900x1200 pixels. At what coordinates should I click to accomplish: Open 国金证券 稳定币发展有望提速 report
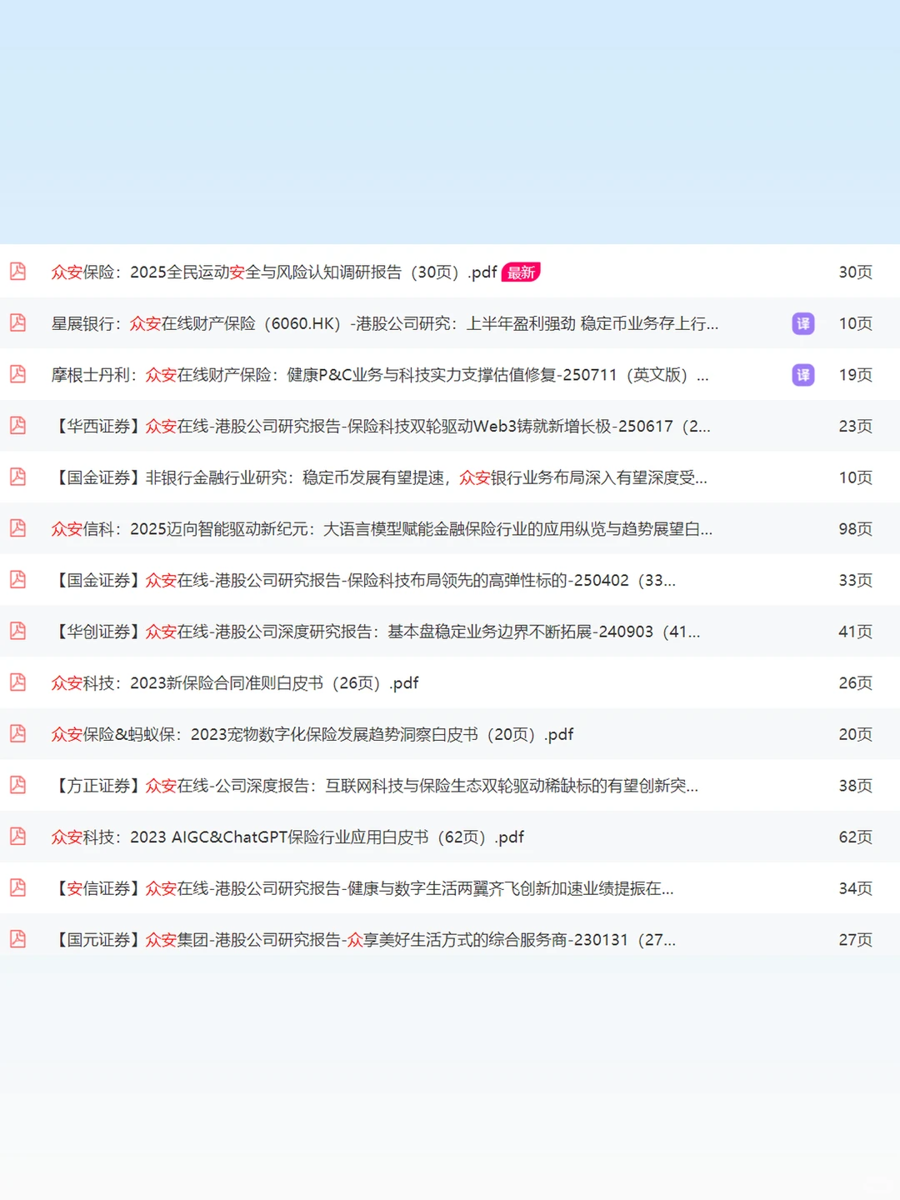(x=379, y=477)
